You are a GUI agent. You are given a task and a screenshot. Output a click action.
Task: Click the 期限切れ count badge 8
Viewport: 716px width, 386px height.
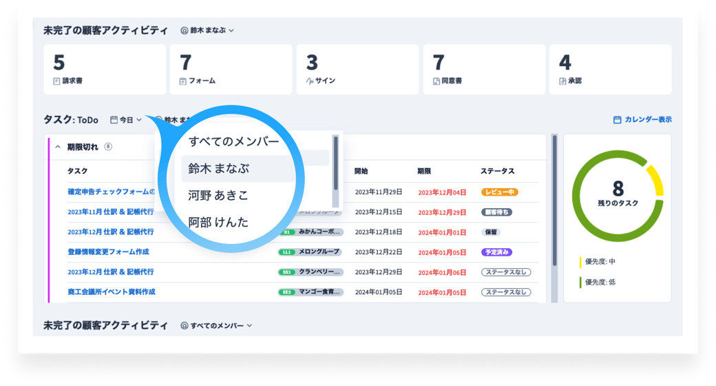[108, 147]
